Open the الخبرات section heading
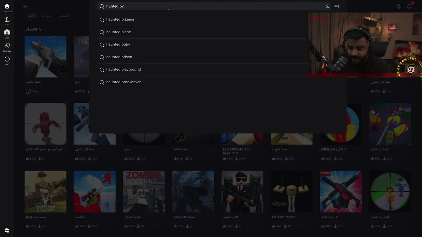 tap(31, 29)
